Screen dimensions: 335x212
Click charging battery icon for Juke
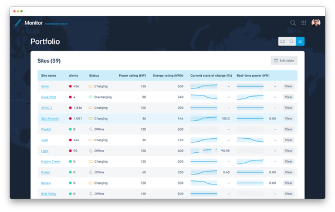click(x=91, y=140)
